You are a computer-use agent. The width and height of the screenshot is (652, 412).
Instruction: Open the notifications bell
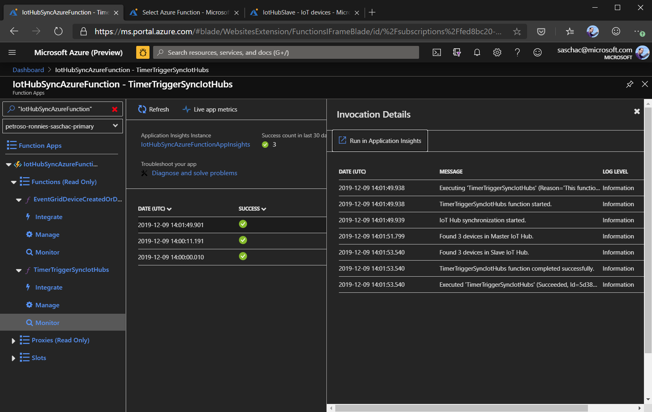pos(477,52)
